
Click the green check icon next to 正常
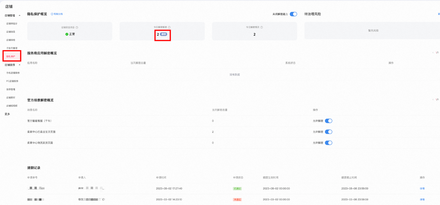pyautogui.click(x=67, y=34)
